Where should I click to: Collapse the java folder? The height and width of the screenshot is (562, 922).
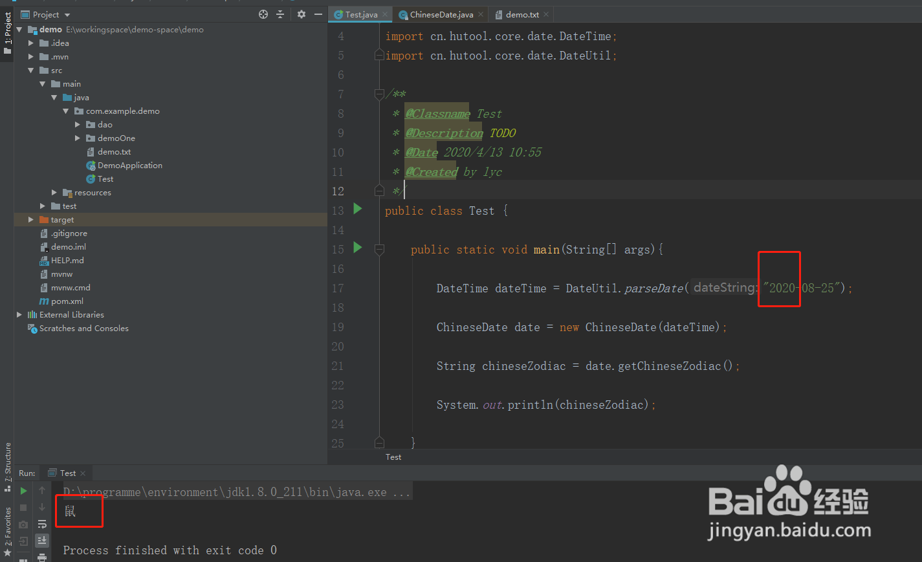pos(54,98)
